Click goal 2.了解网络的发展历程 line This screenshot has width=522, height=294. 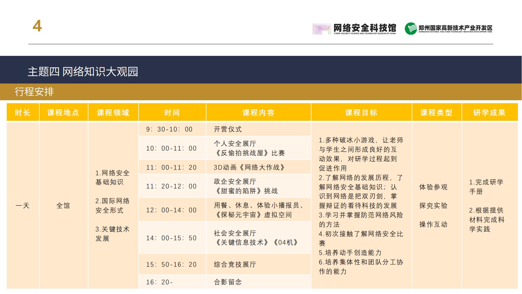click(x=361, y=178)
